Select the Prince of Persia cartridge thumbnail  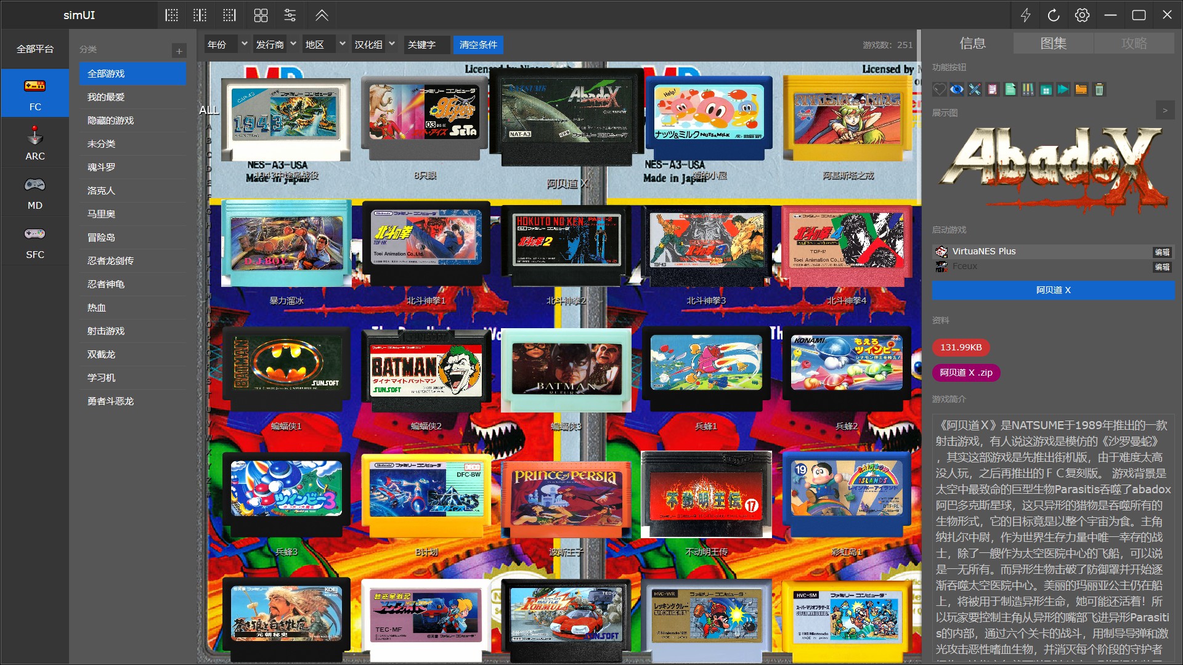click(x=566, y=499)
